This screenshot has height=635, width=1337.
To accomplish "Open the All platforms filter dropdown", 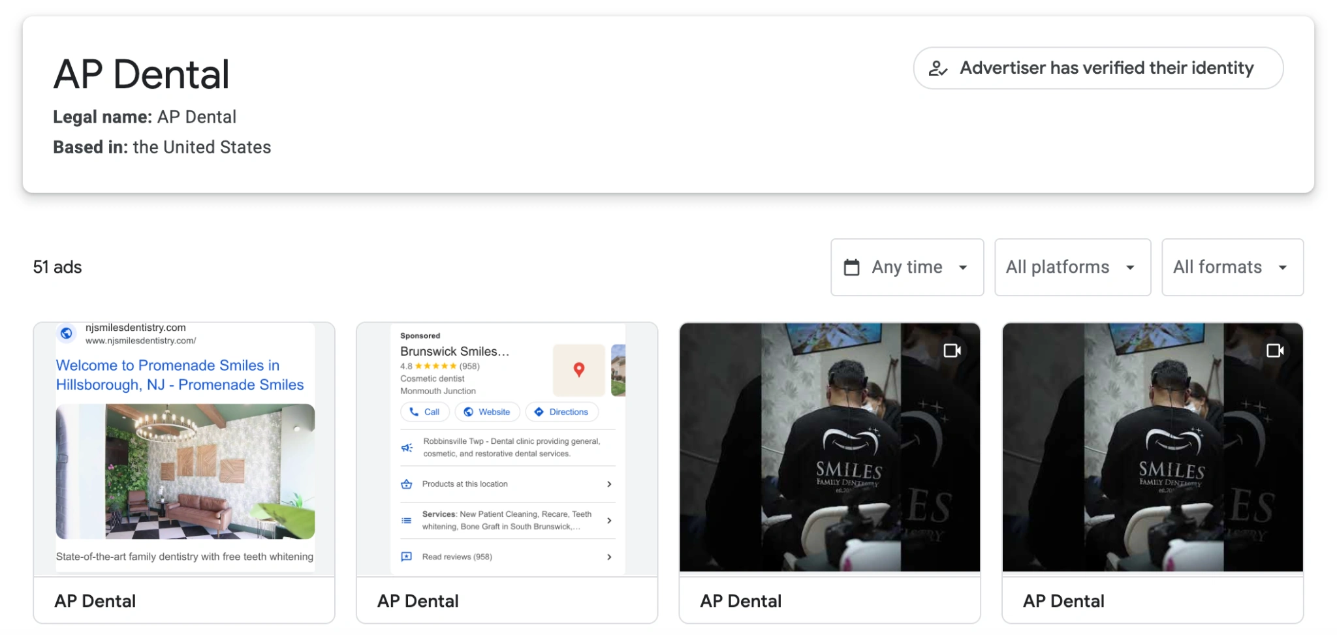I will [x=1073, y=267].
